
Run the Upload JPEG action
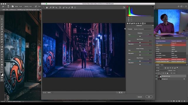coord(178,57)
